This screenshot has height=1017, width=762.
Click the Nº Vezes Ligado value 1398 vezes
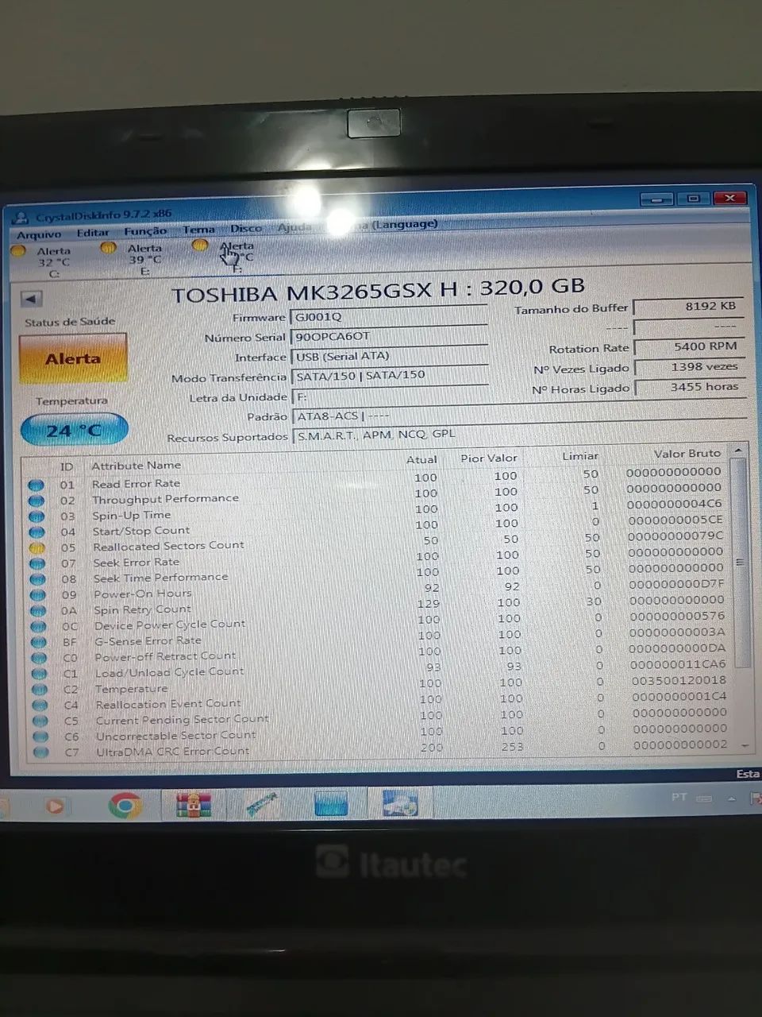pos(688,367)
